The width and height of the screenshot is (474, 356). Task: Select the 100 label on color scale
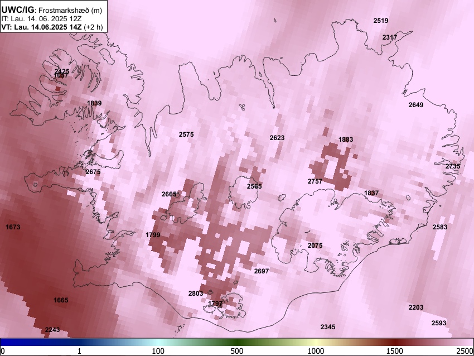(x=158, y=351)
